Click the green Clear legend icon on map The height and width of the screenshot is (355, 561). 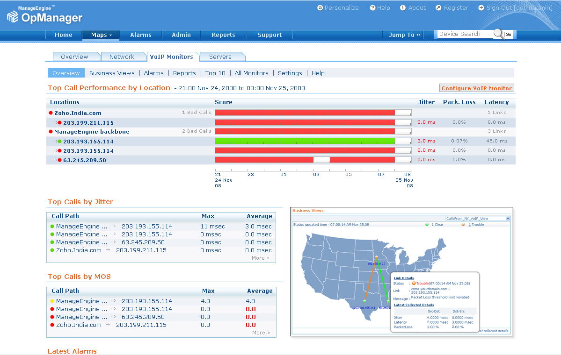pos(427,224)
